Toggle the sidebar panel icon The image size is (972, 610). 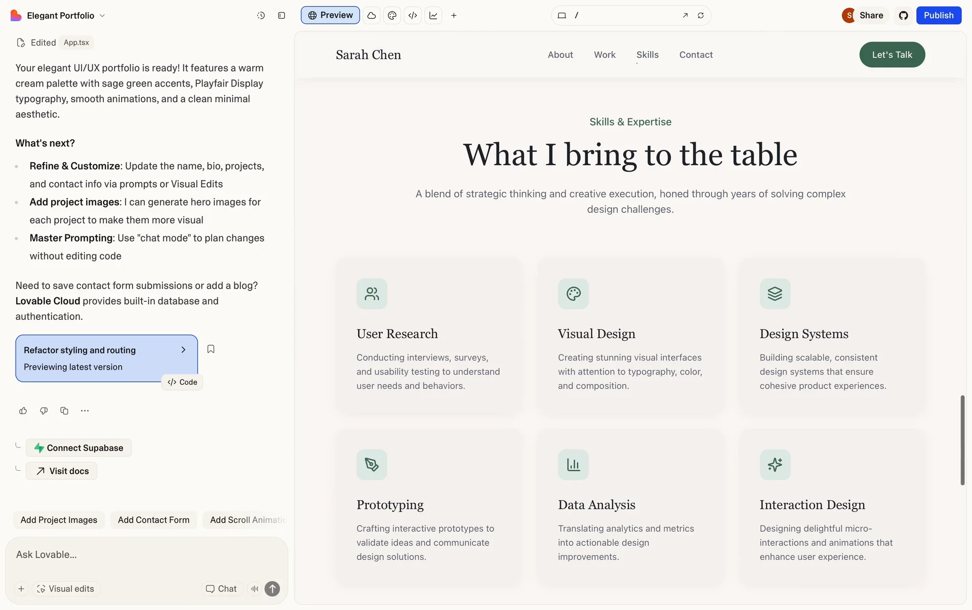tap(281, 15)
